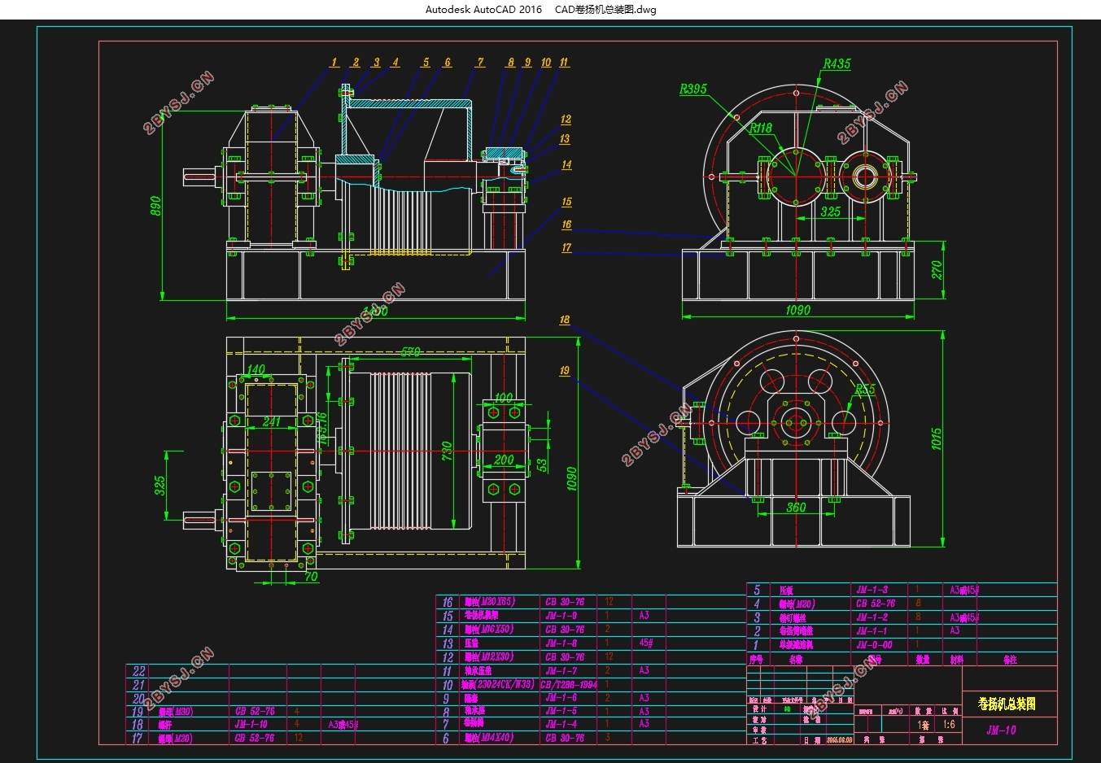This screenshot has width=1101, height=763.
Task: Click the 1:6 scale cell
Action: (949, 725)
